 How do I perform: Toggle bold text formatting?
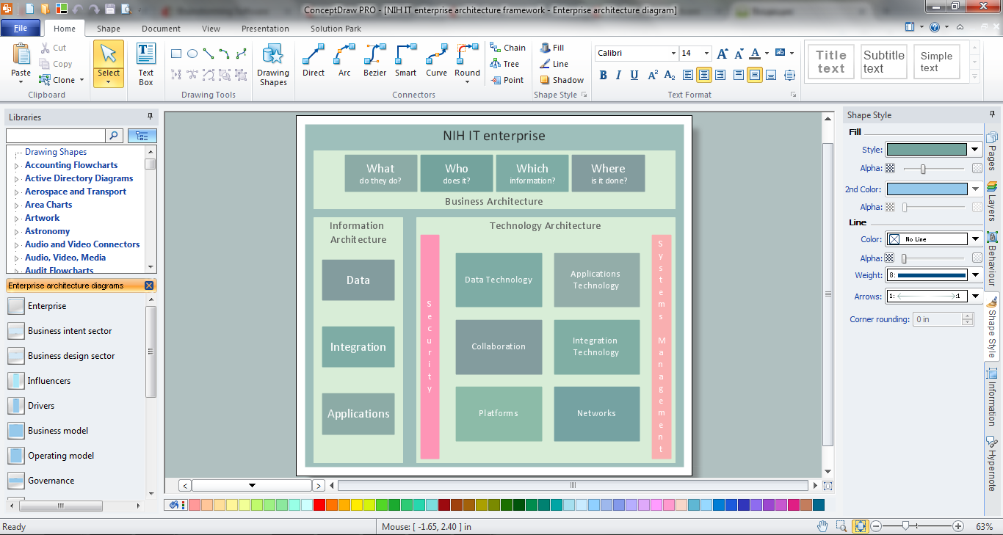603,75
